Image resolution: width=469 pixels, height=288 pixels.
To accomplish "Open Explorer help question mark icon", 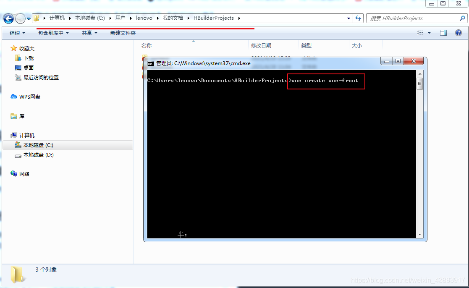I will [x=458, y=33].
